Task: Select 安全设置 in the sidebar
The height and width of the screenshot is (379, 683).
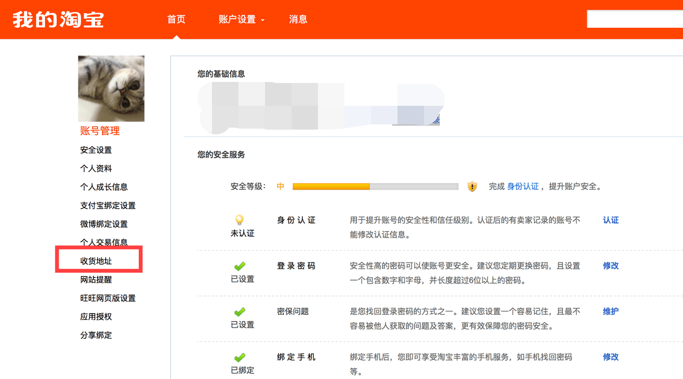Action: (x=96, y=150)
